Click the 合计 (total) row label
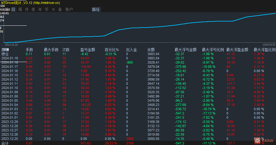 (x=5, y=143)
